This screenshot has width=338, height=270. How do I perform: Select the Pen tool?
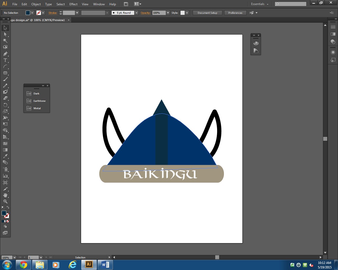[5, 54]
